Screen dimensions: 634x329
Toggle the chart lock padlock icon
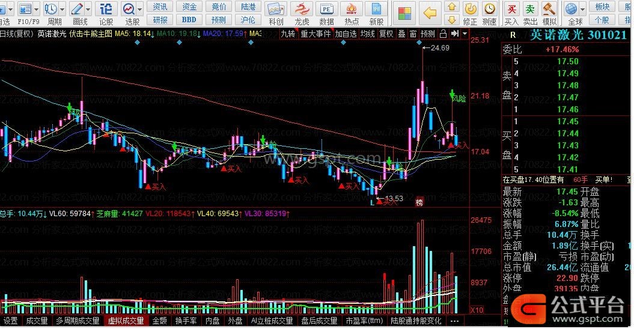tap(443, 34)
